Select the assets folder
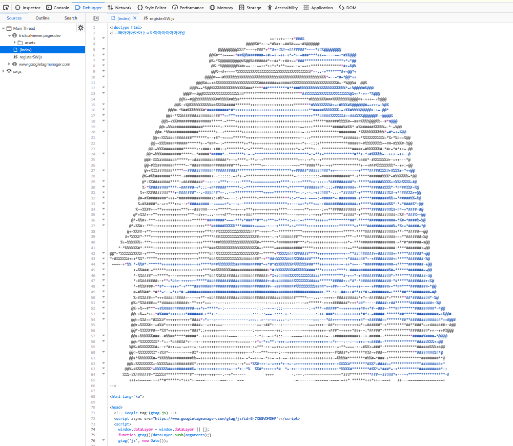 (x=29, y=43)
